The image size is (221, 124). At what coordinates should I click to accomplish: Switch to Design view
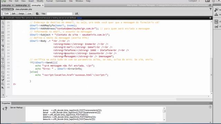pos(21,14)
